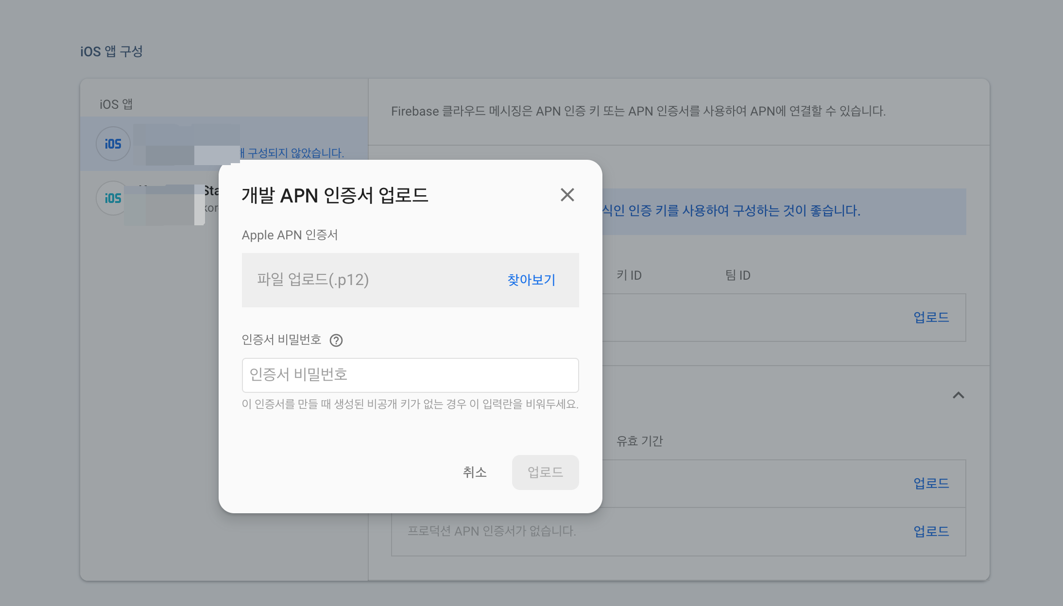The image size is (1063, 606).
Task: Click the 찾아보기 browse link
Action: pyautogui.click(x=531, y=280)
